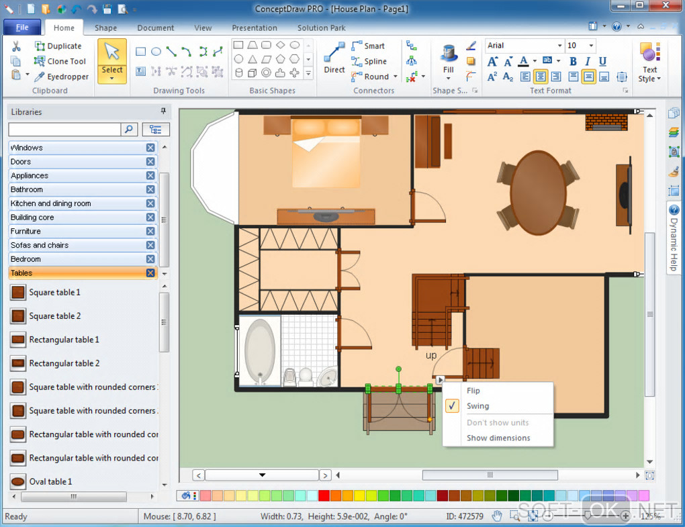Click the Grow Font icon
The height and width of the screenshot is (527, 685).
[492, 62]
